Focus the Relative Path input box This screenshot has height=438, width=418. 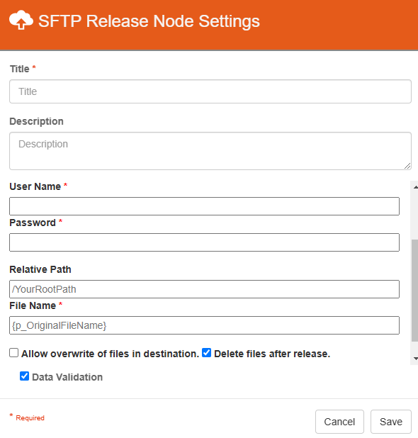click(204, 289)
